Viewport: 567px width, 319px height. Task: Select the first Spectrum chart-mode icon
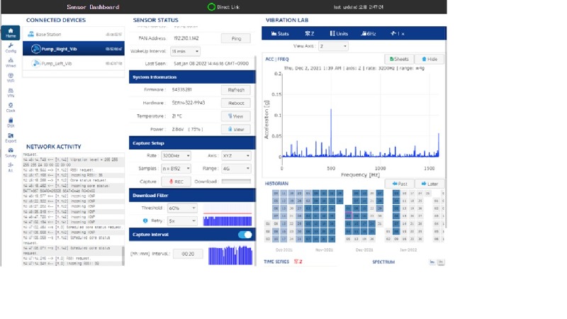432,262
